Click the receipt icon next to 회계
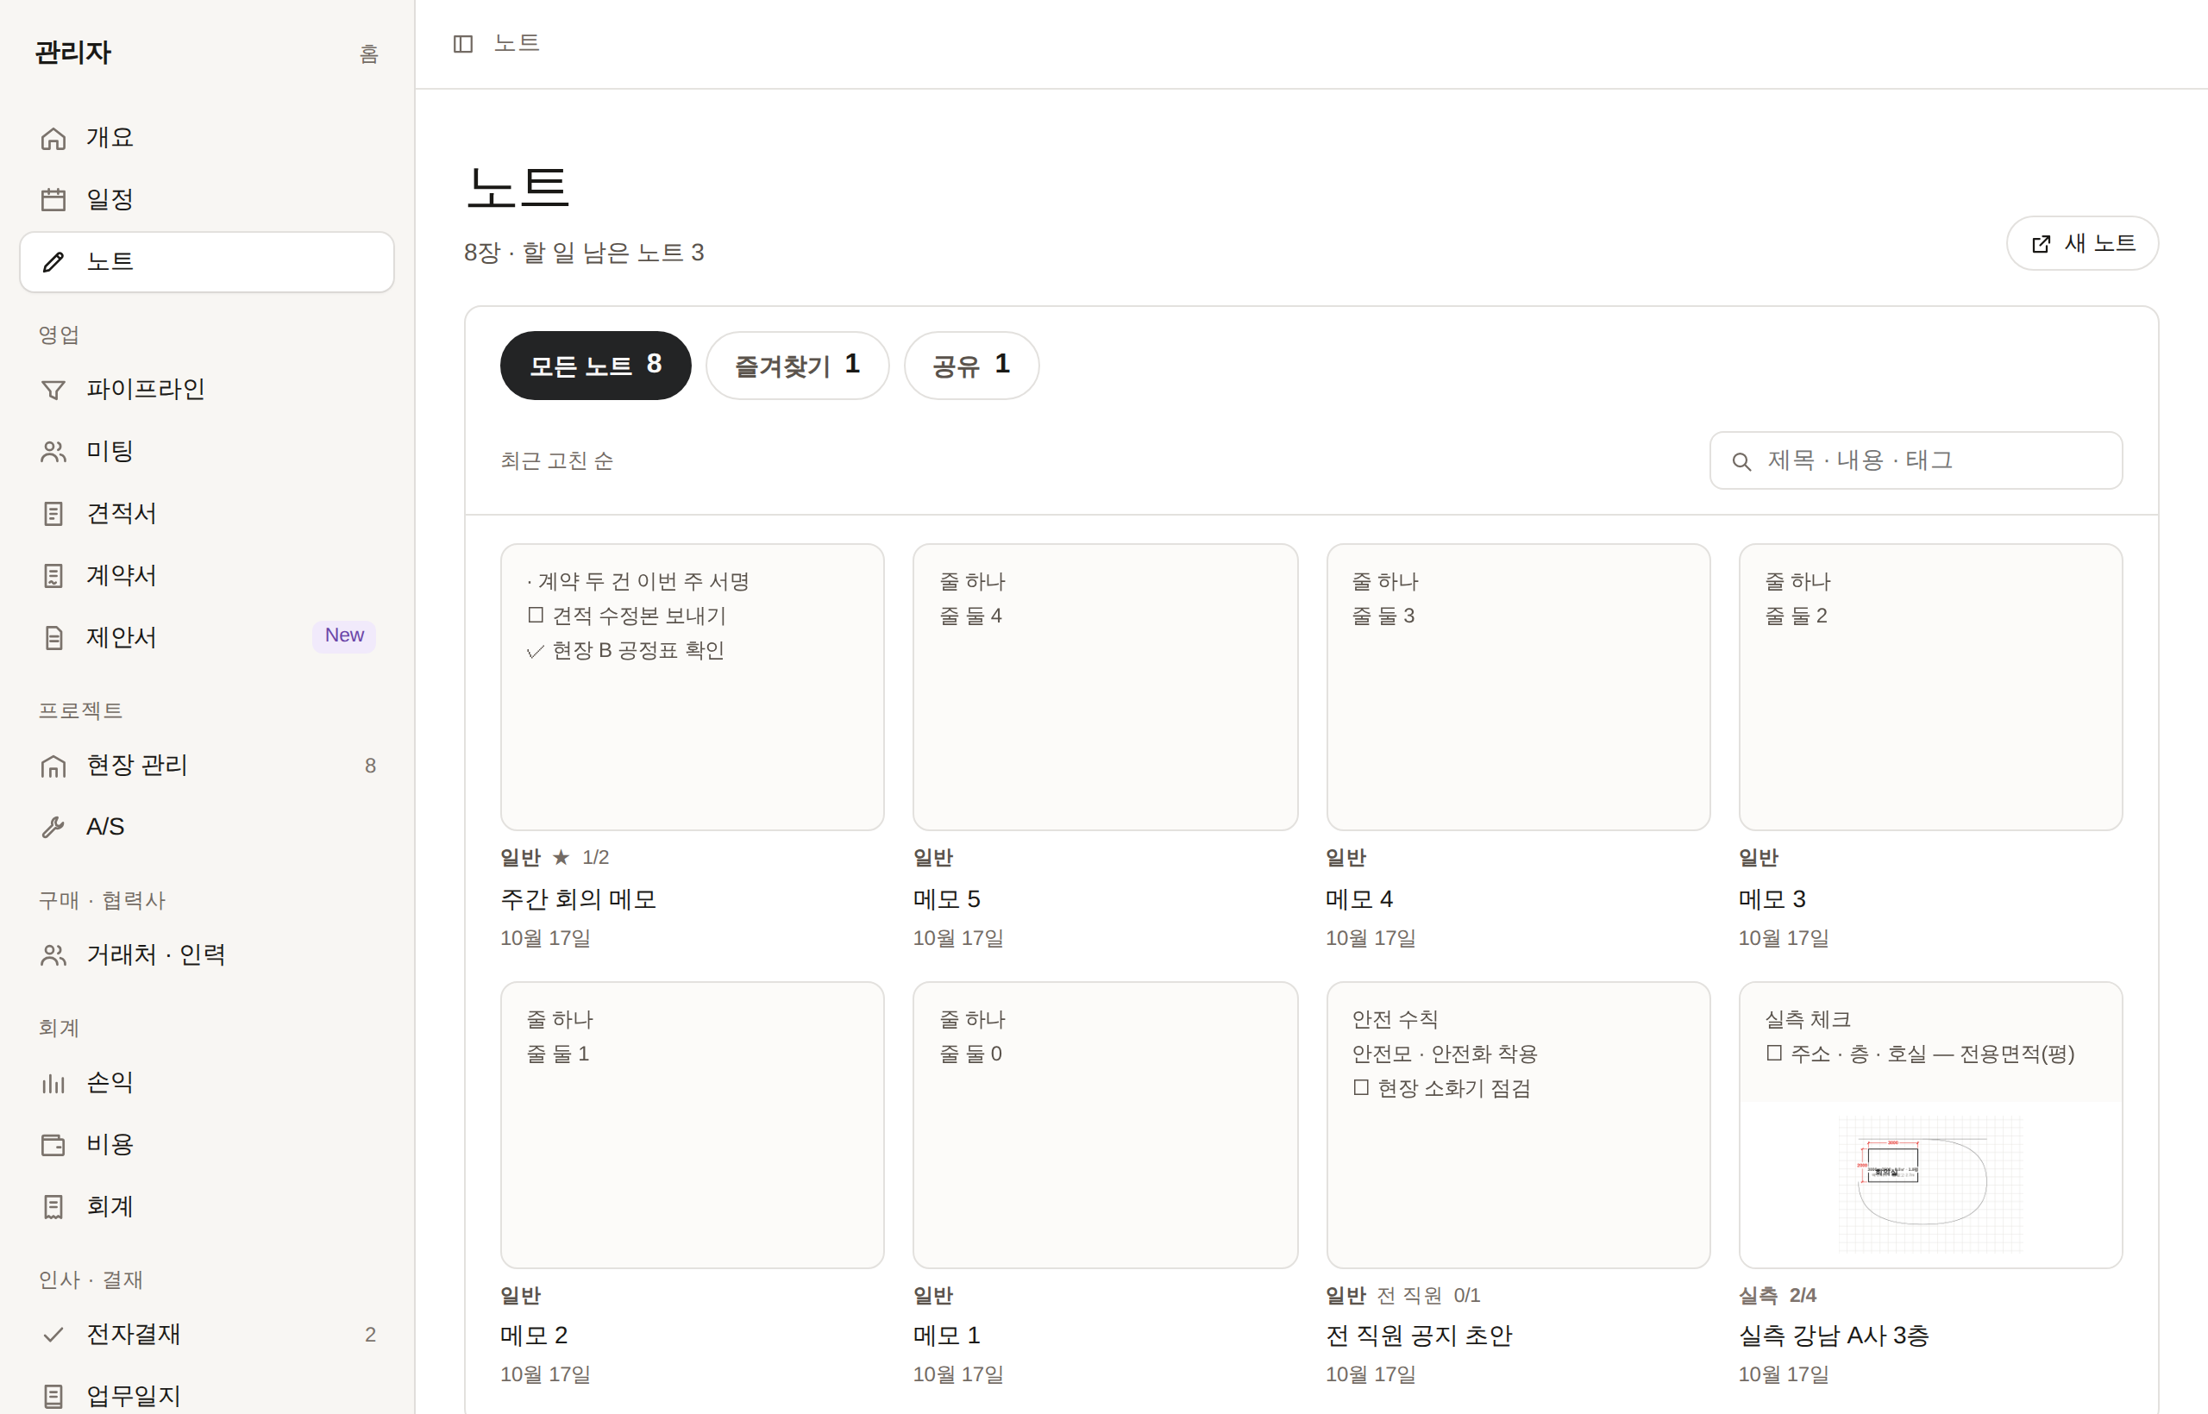The image size is (2208, 1414). point(53,1206)
